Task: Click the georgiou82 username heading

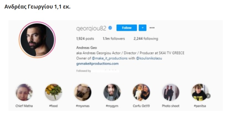Action: coord(91,28)
